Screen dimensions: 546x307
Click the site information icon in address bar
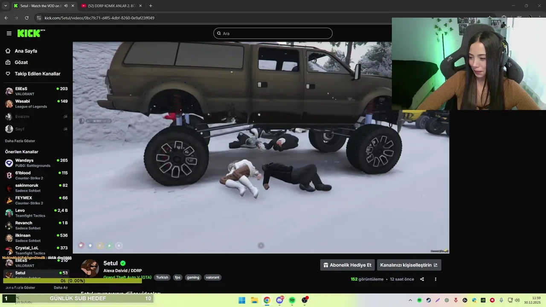39,18
